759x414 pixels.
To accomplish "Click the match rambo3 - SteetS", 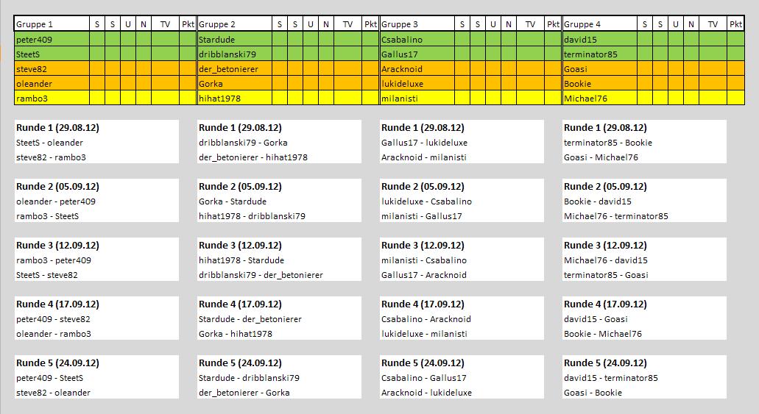I will (x=47, y=216).
